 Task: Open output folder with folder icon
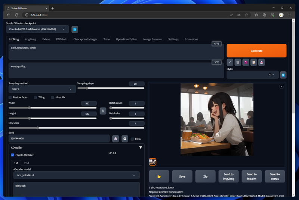point(159,176)
